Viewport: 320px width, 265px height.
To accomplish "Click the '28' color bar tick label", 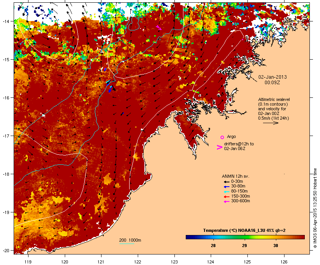I will pyautogui.click(x=213, y=246).
